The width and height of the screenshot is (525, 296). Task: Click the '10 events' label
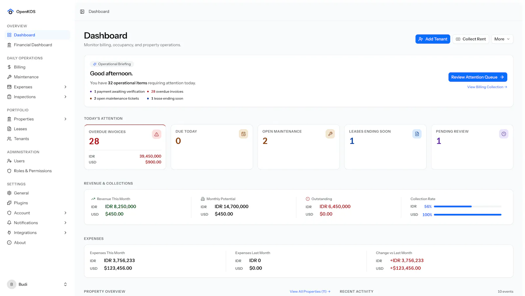(505, 291)
